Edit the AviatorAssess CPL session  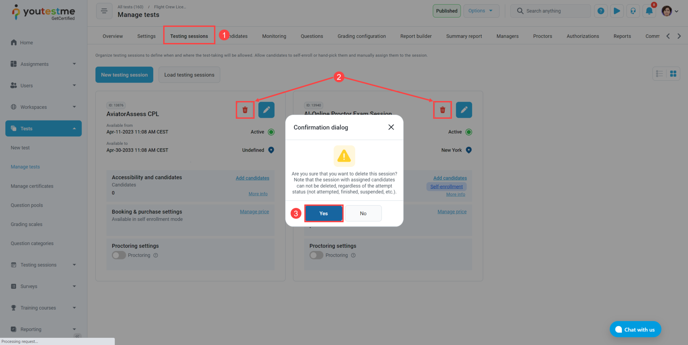point(266,110)
